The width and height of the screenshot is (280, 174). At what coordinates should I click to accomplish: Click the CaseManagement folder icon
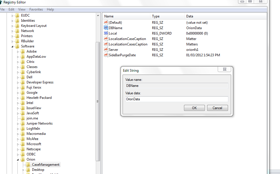(28, 165)
